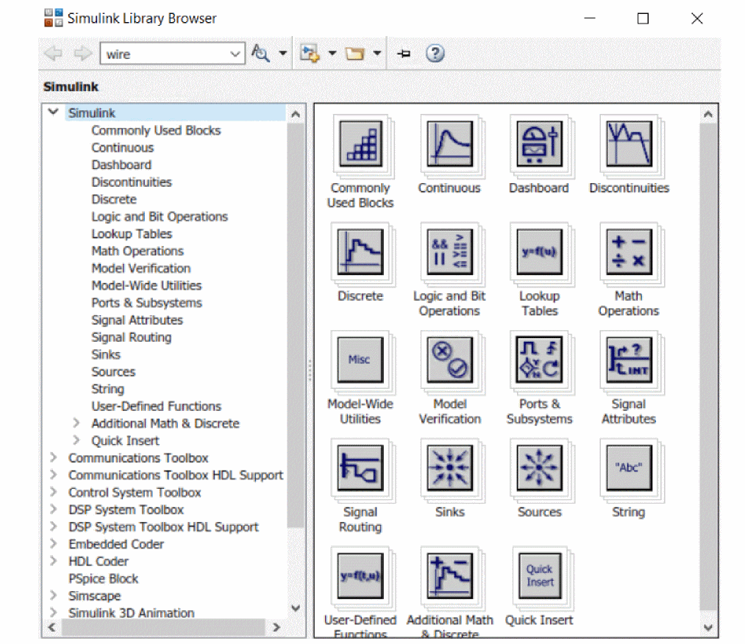The height and width of the screenshot is (644, 745).
Task: Expand the DSP System Toolbox node
Action: click(x=54, y=509)
